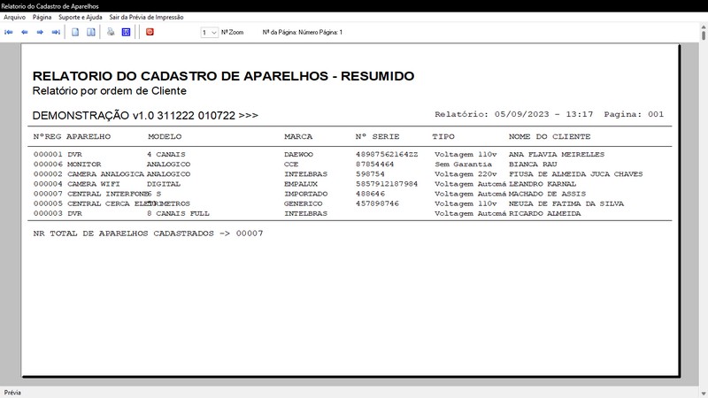The height and width of the screenshot is (398, 708).
Task: Click client name 'ANA FLAVIA MEIRELLES'
Action: (x=557, y=154)
